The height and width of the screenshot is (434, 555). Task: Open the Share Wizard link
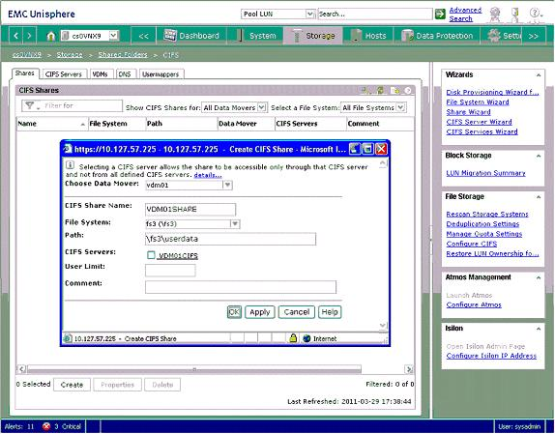point(468,112)
